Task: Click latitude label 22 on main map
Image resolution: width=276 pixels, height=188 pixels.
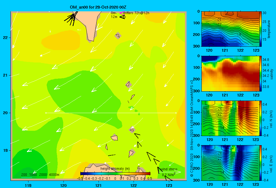Action: [x=5, y=38]
